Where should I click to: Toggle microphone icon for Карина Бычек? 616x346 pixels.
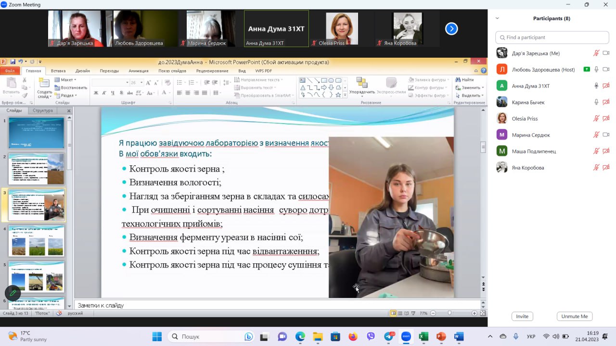pyautogui.click(x=596, y=102)
